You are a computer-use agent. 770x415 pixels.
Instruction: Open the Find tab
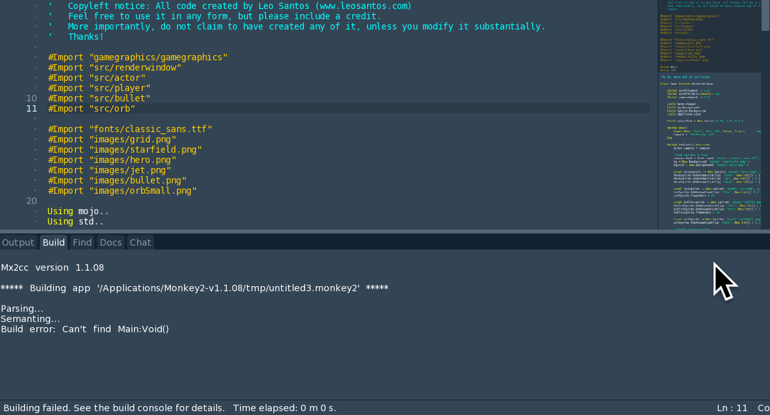[82, 242]
